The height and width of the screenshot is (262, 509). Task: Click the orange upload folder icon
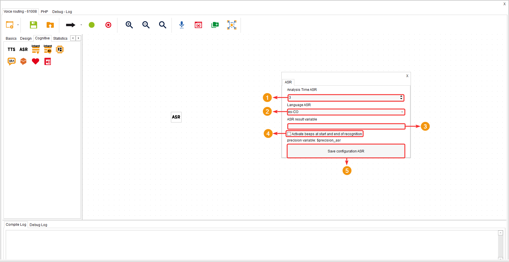pos(50,25)
